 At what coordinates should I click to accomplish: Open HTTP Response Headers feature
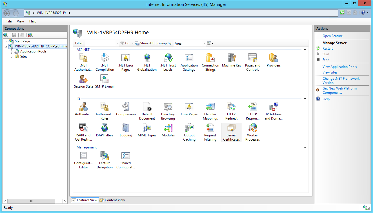coord(253,111)
